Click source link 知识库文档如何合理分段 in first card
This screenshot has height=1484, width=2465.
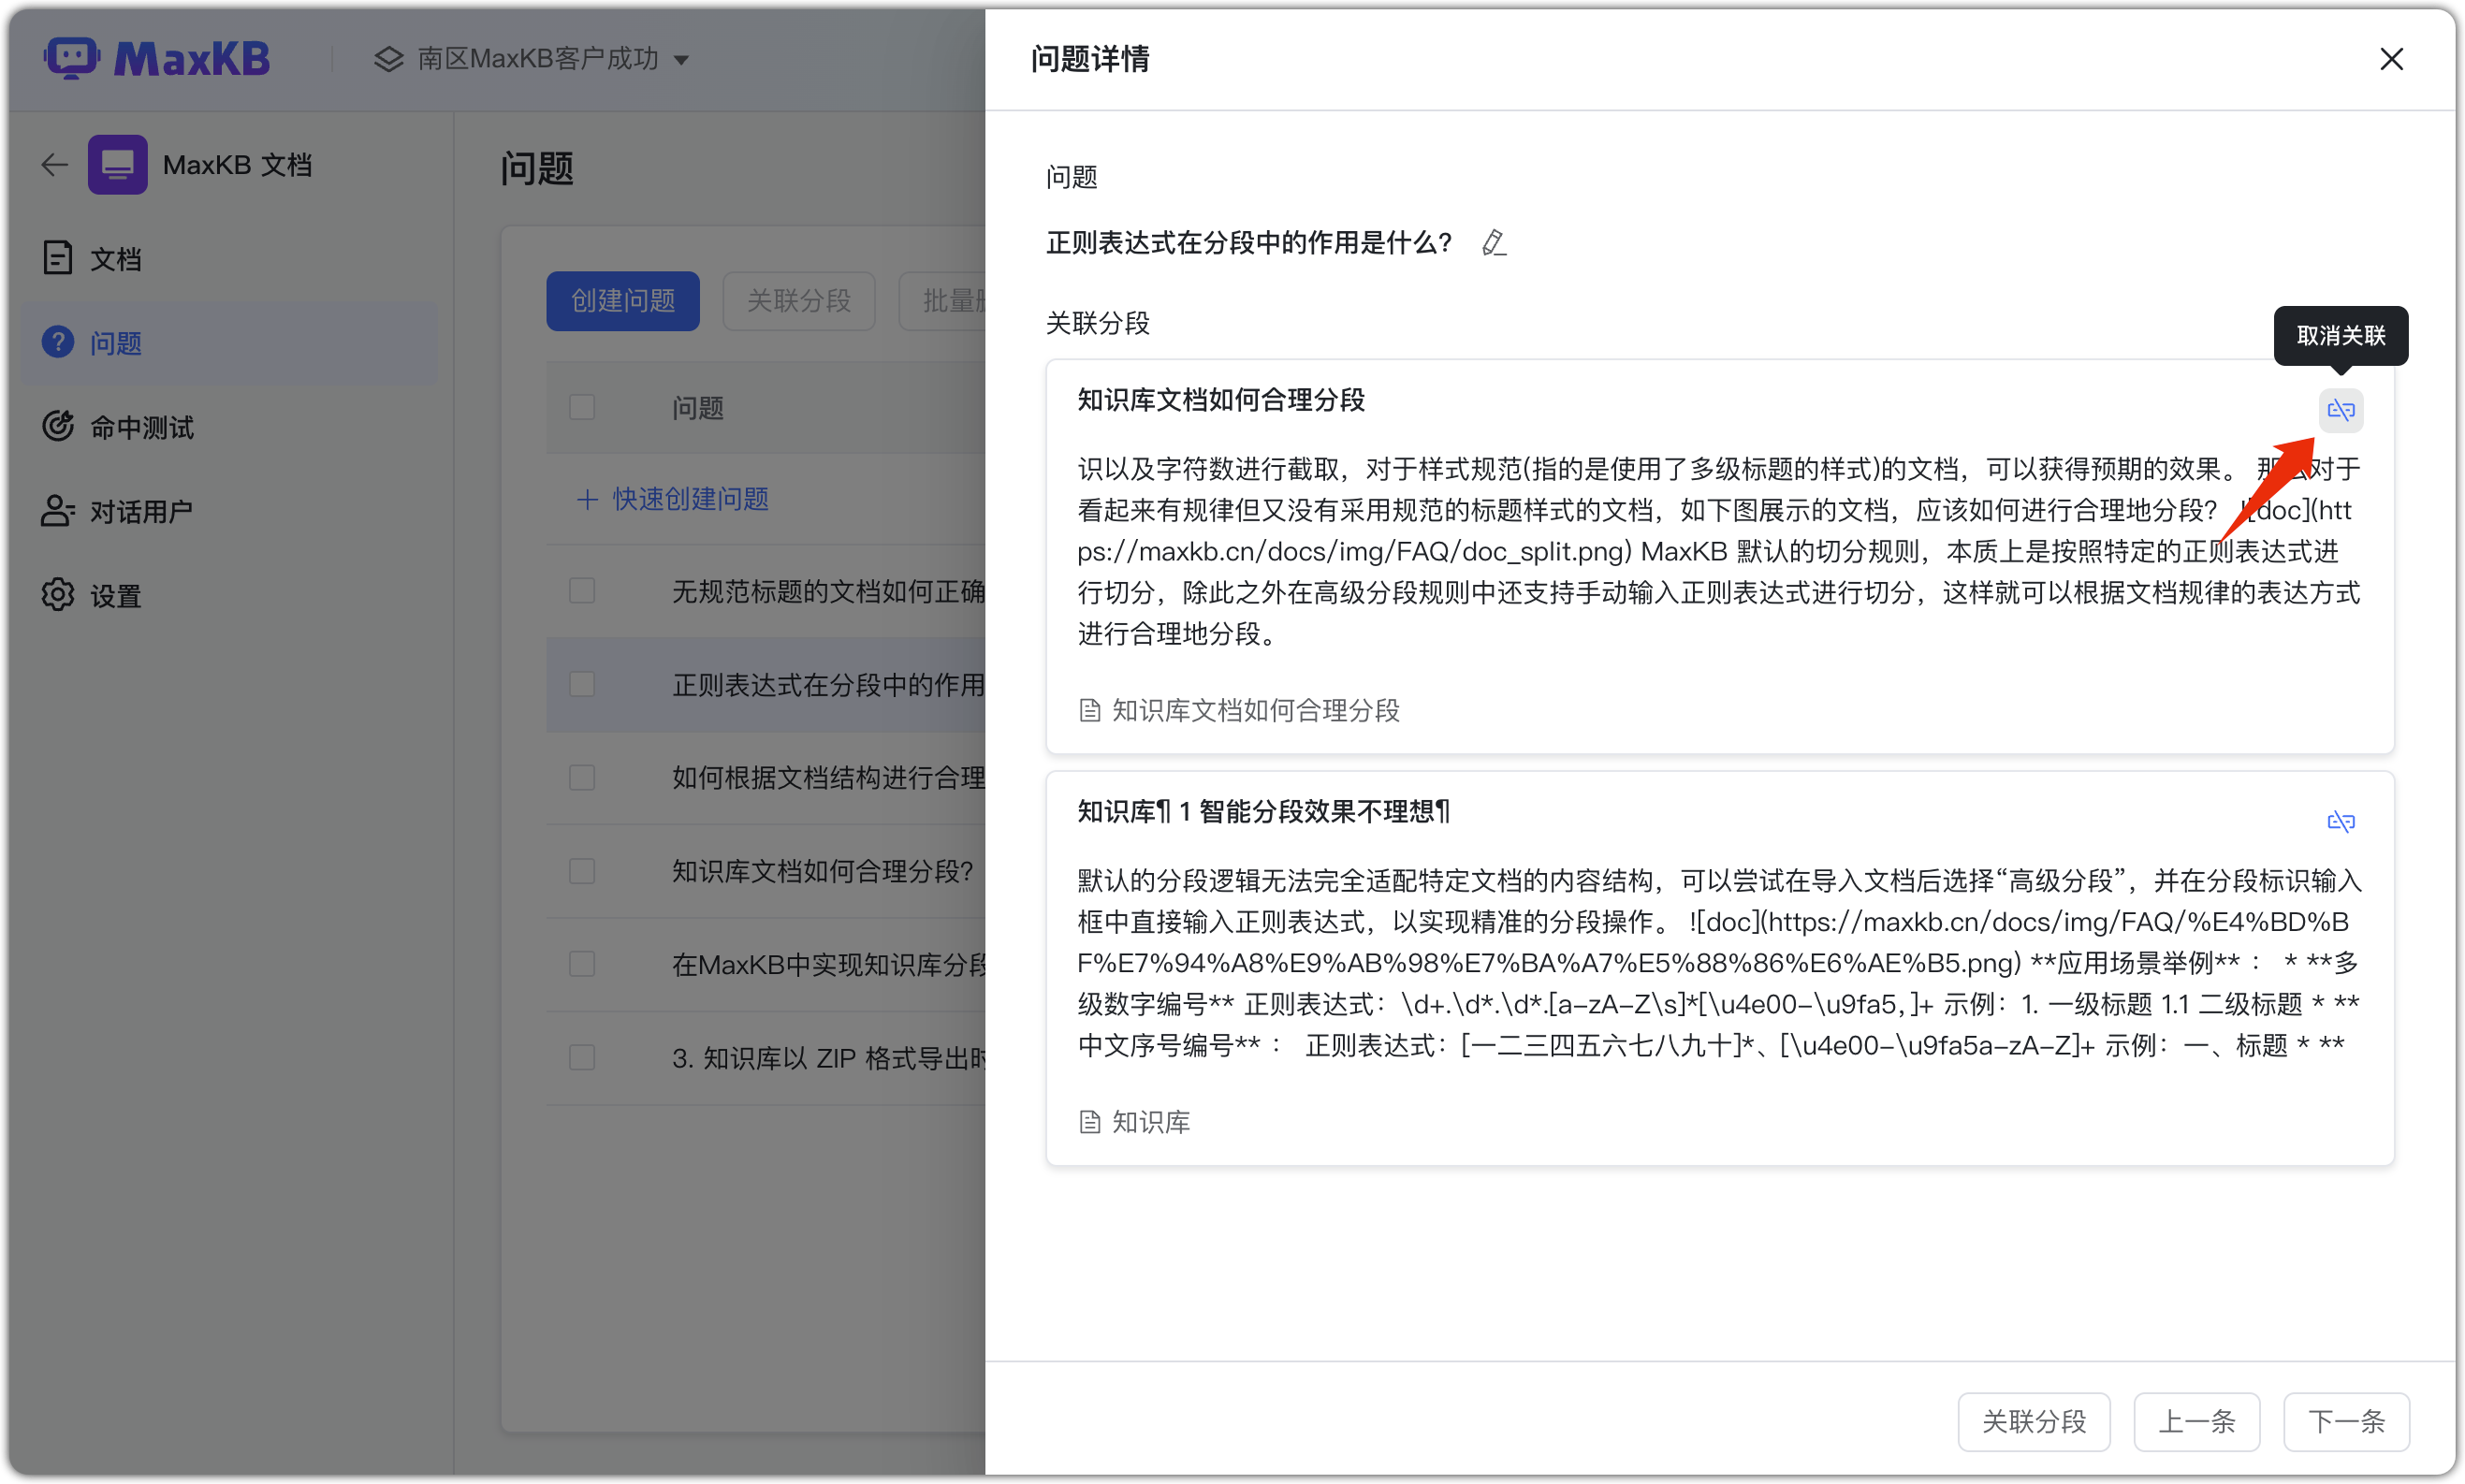(x=1255, y=711)
